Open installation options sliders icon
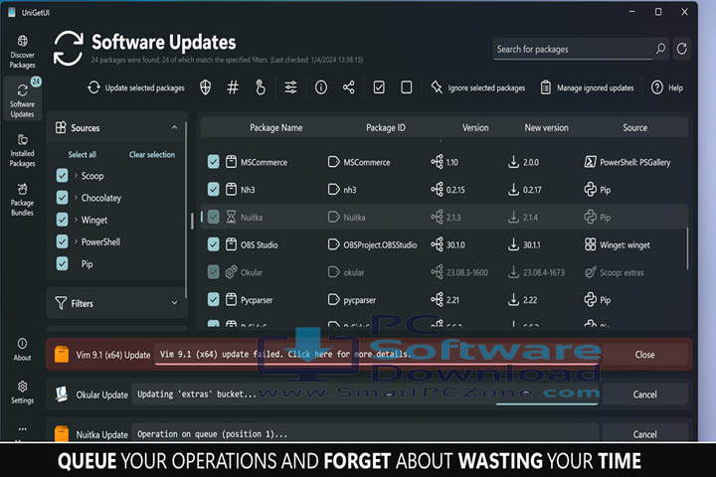The image size is (716, 477). (290, 87)
